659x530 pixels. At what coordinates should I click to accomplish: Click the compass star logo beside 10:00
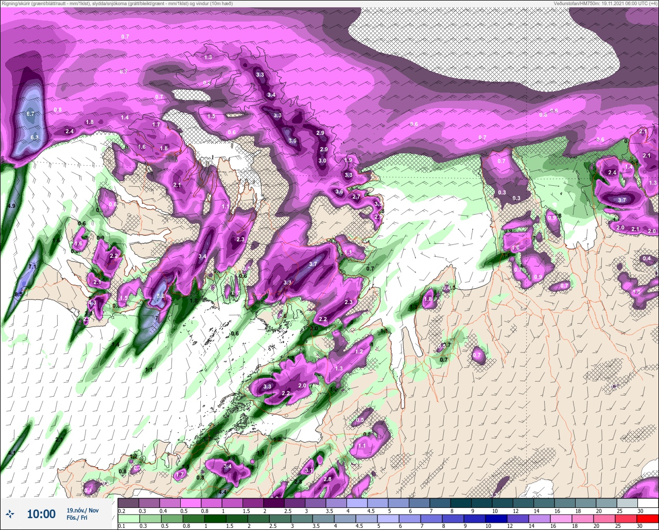10,514
